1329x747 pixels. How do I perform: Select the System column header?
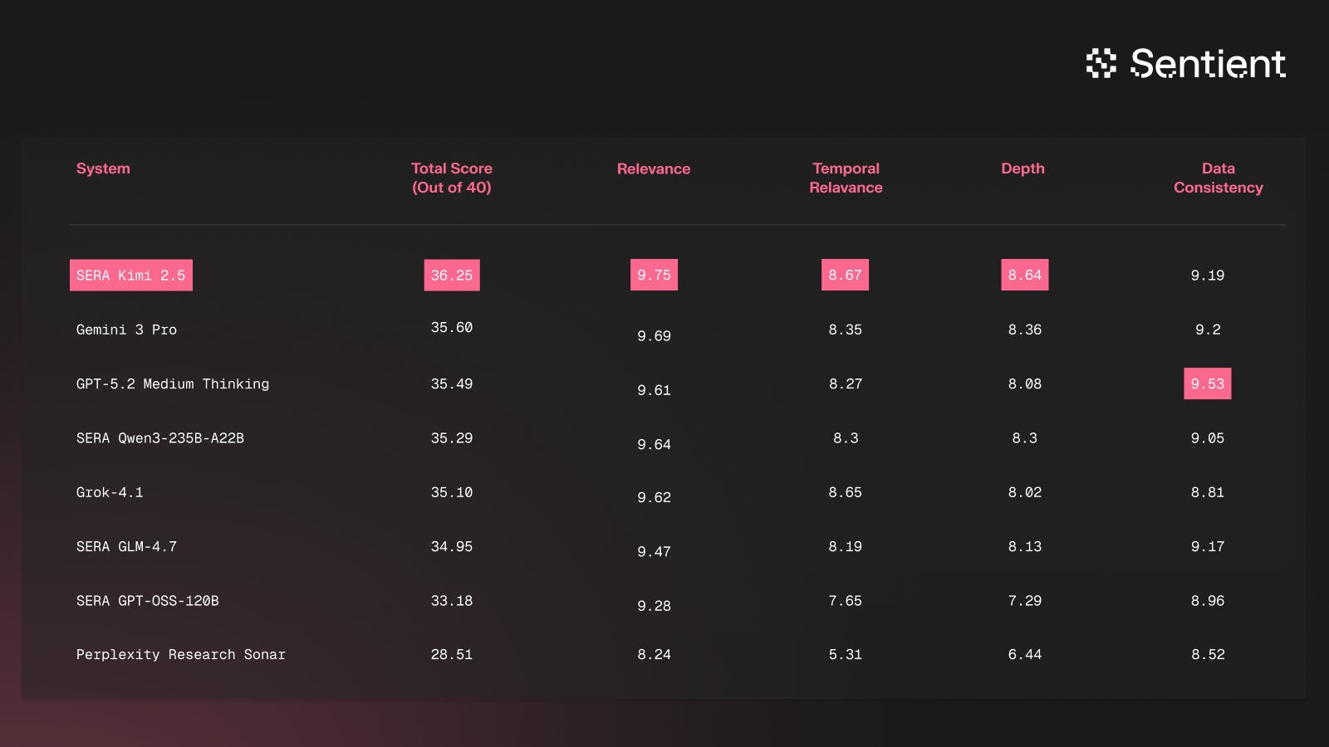[103, 168]
